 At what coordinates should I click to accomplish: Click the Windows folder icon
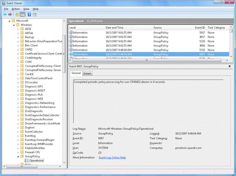pos(18,25)
